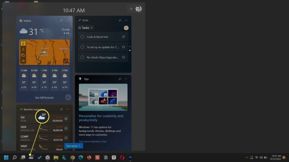Screen dimensions: 289x162
Task: Open the NDX NASDAQ 100 stock row
Action: click(x=44, y=128)
